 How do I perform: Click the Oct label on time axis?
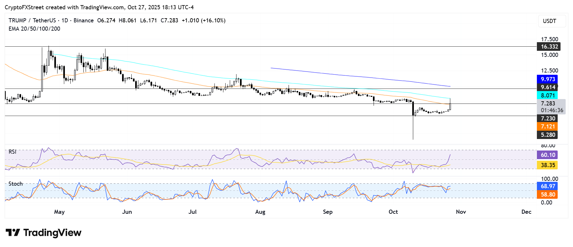click(x=393, y=212)
